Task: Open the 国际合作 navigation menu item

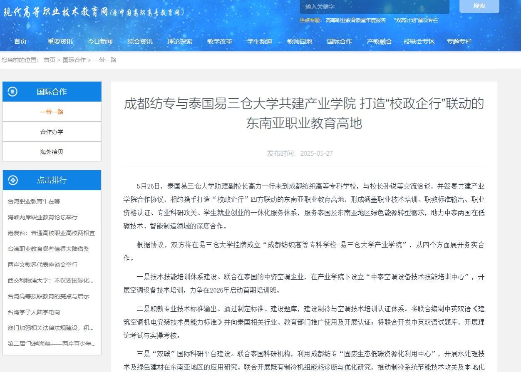Action: click(x=339, y=41)
